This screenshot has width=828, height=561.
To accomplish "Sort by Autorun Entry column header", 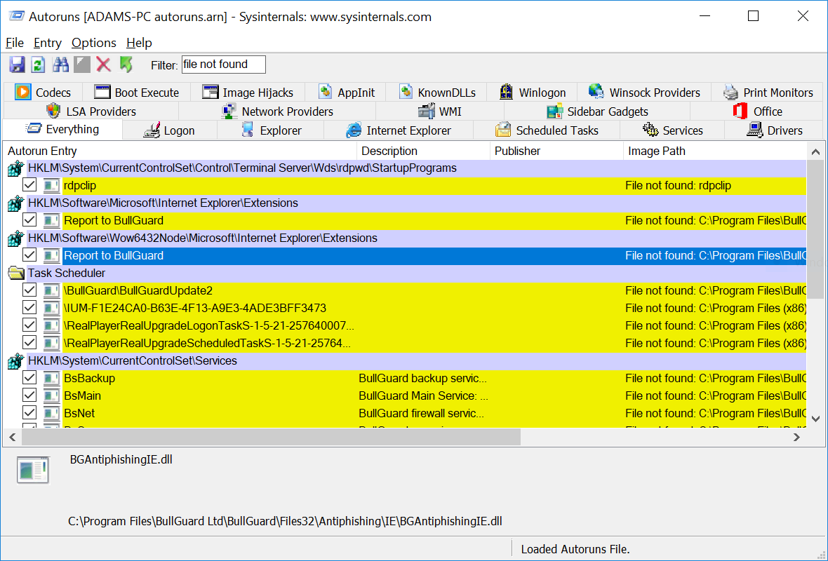I will tap(180, 151).
